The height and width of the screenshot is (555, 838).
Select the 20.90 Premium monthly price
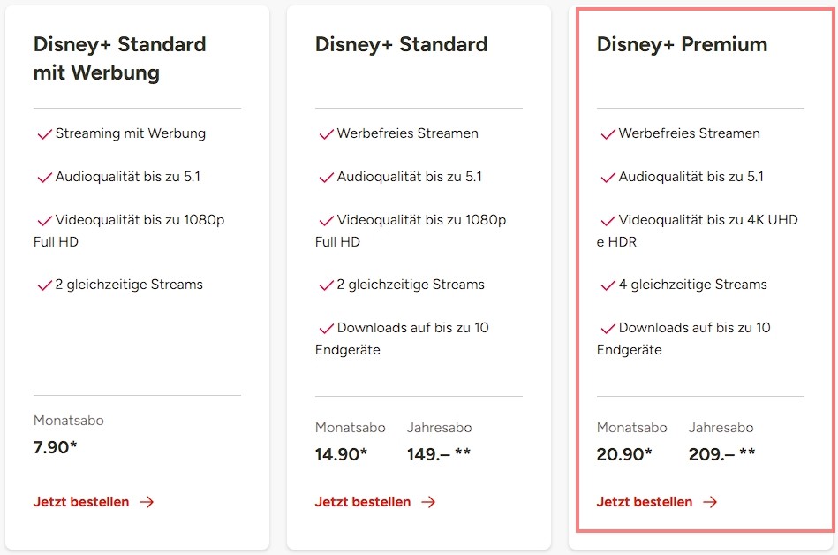click(623, 455)
